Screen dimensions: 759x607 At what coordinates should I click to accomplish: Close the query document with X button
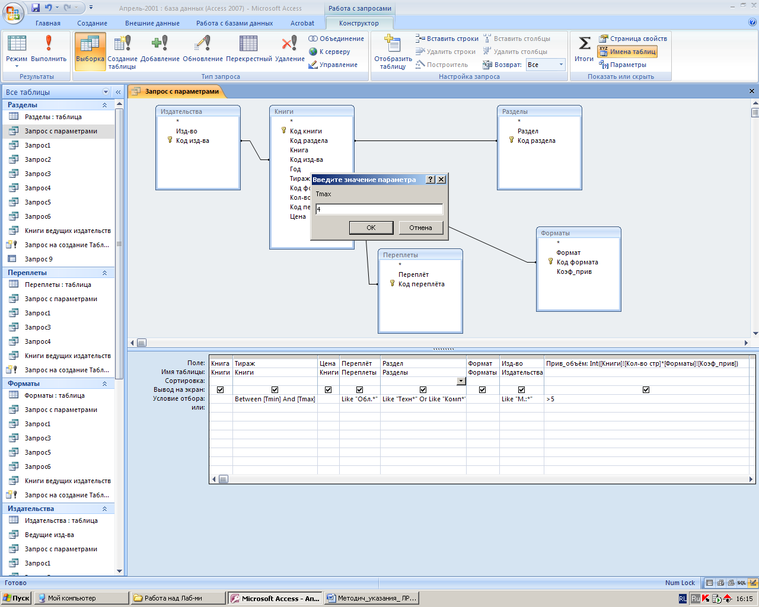coord(752,91)
